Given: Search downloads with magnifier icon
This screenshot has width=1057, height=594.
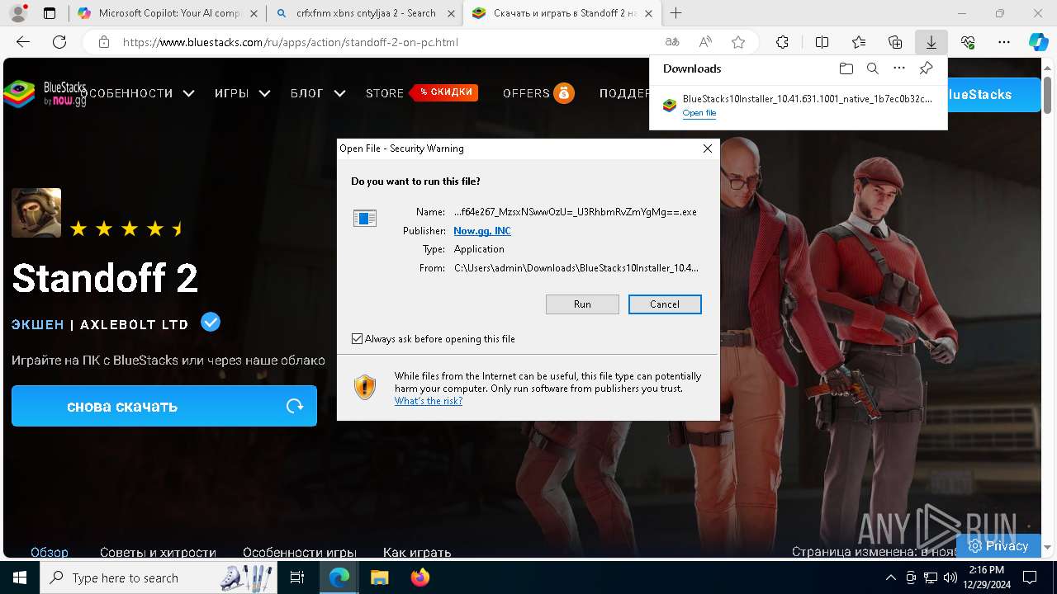Looking at the screenshot, I should tap(873, 68).
